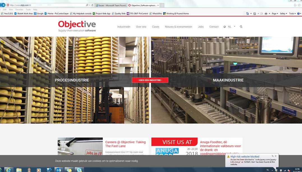The height and width of the screenshot is (172, 302).
Task: Open the WhoisWho favorite
Action: (x=156, y=14)
